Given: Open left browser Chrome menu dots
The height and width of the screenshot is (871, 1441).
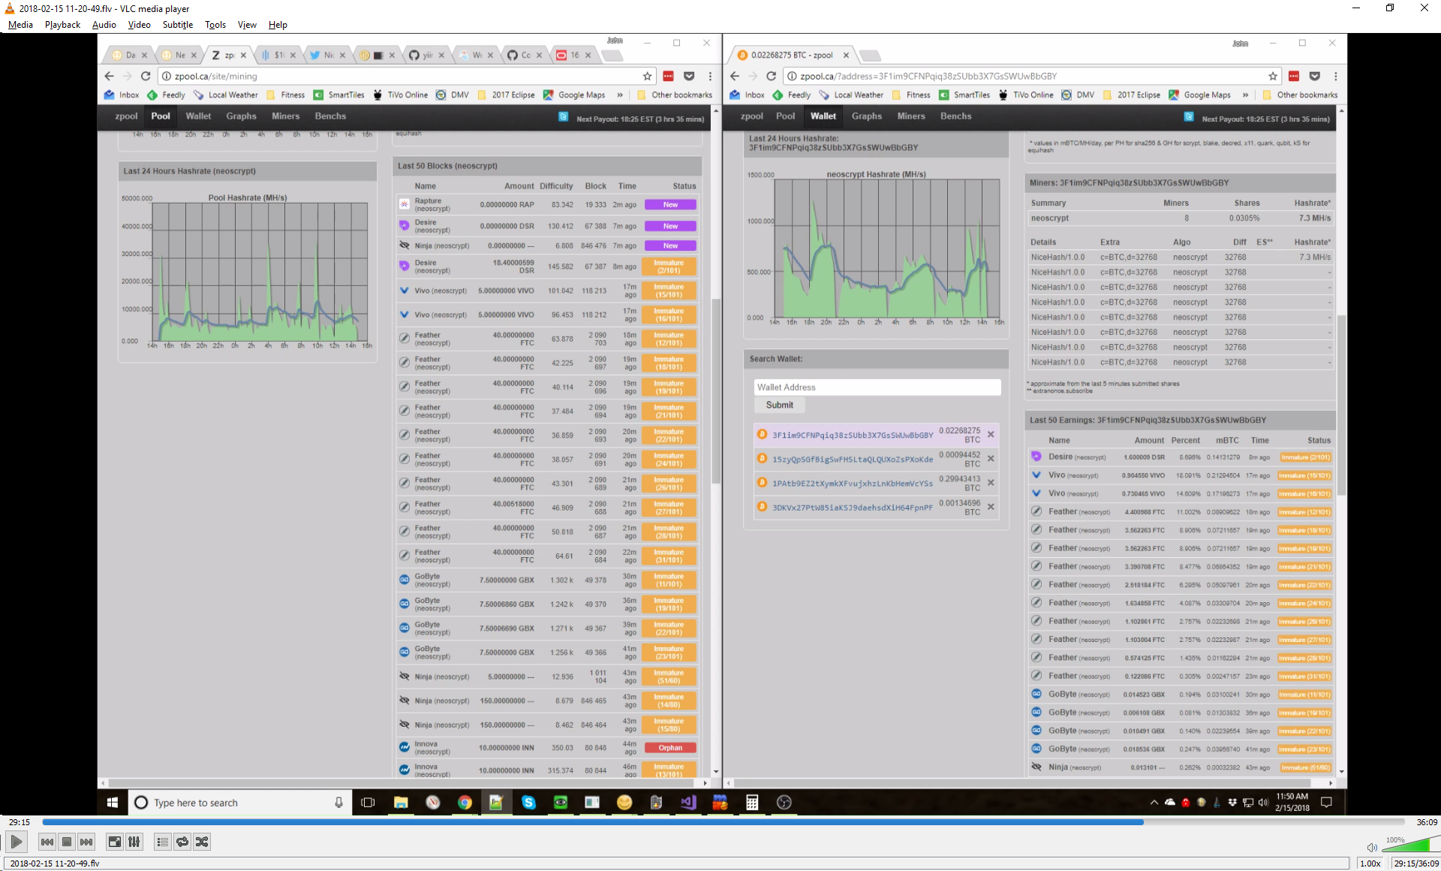Looking at the screenshot, I should tap(710, 76).
